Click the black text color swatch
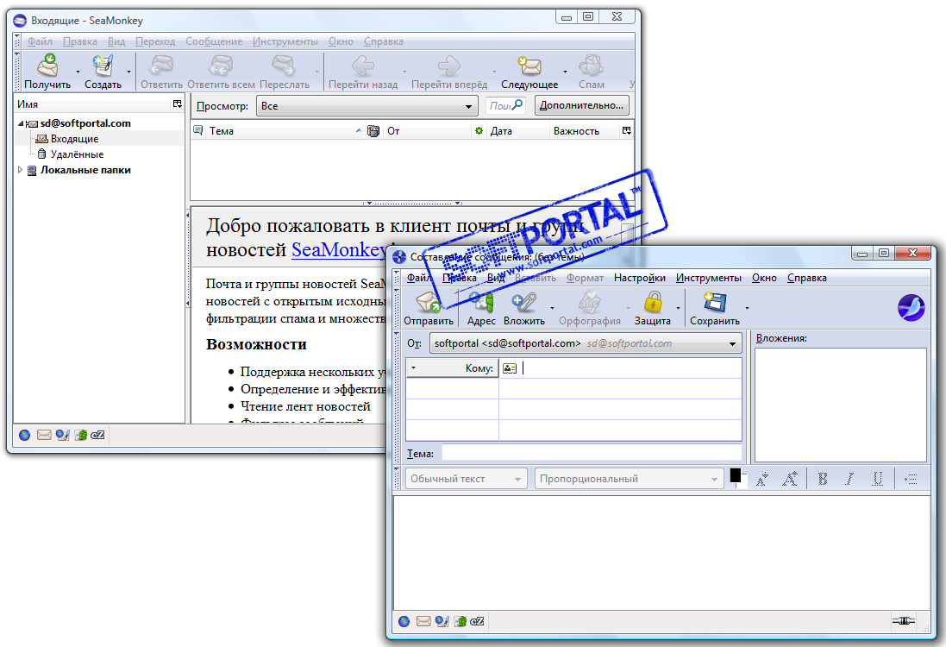Screen dimensions: 946x647 [x=736, y=475]
